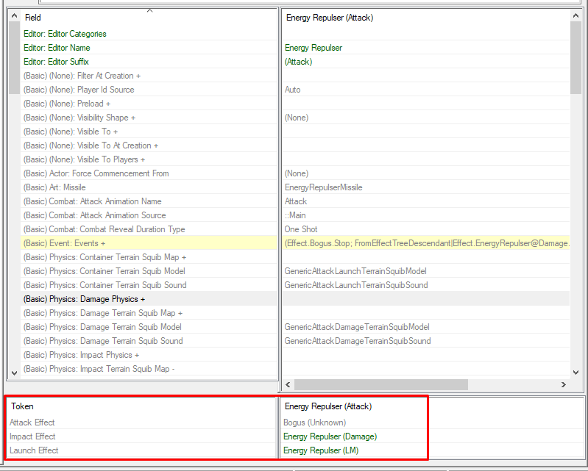Click the GenericAttackDamageTerrainSquibSound value
The image size is (588, 471).
[358, 341]
